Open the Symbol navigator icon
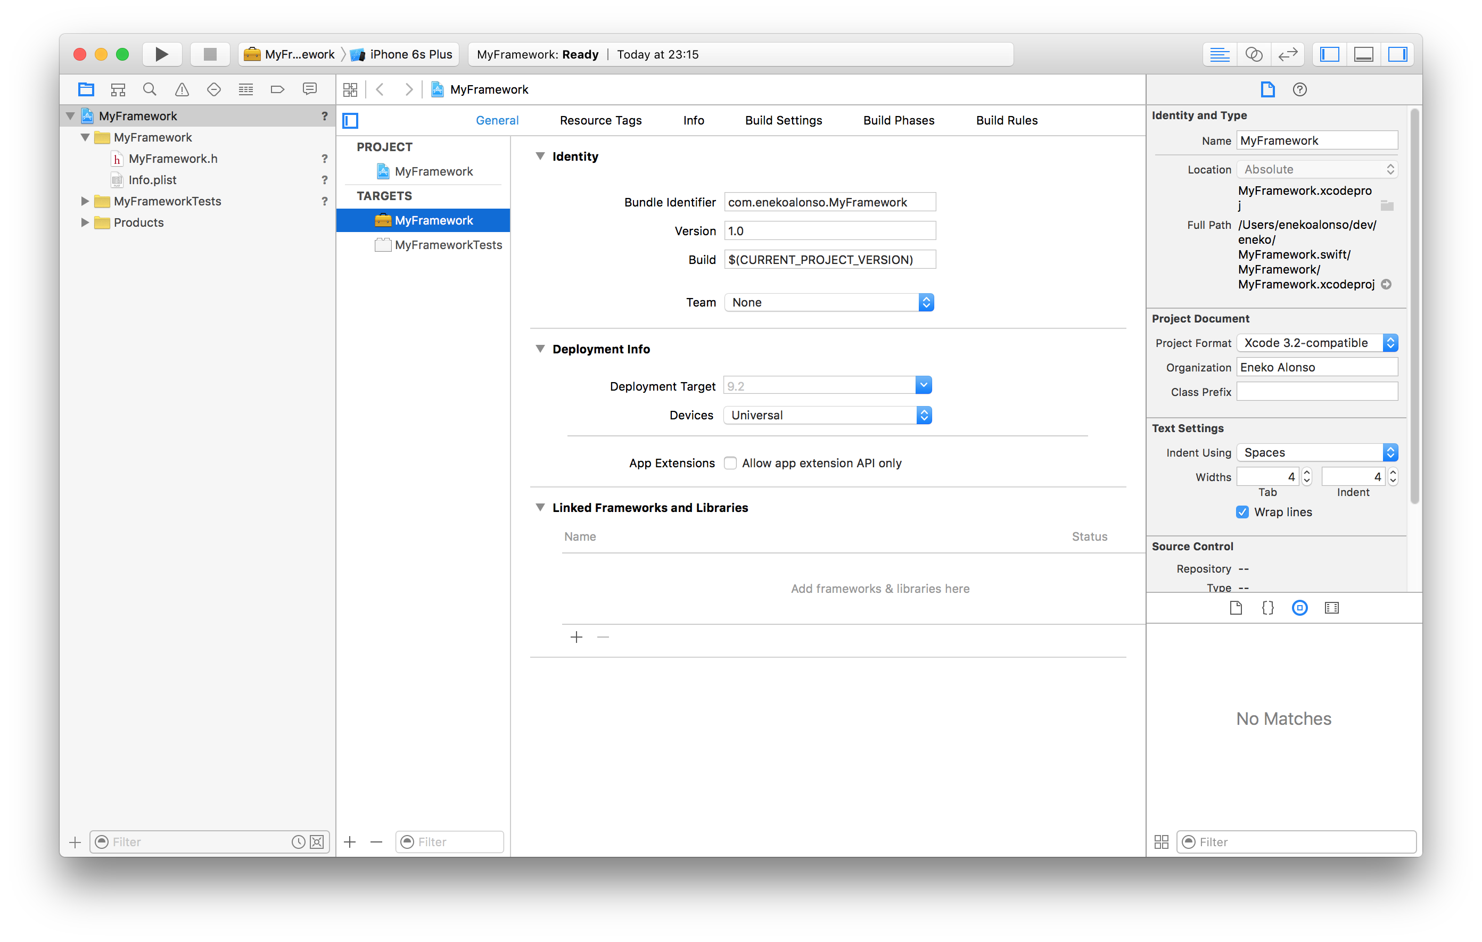Image resolution: width=1482 pixels, height=942 pixels. 118,89
